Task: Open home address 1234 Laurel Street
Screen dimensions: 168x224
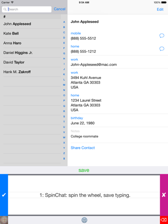Action: (x=86, y=105)
